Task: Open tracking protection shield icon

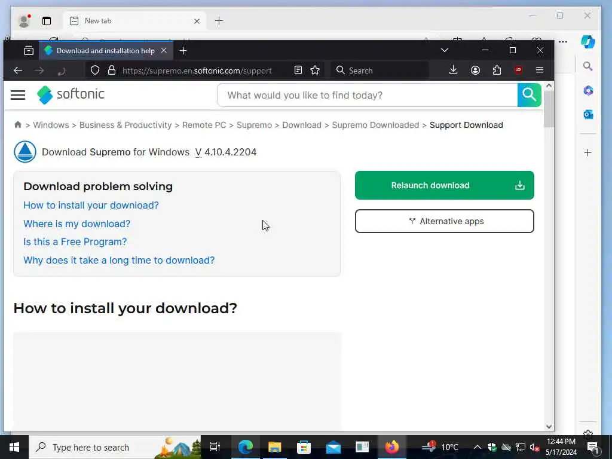Action: pos(95,71)
